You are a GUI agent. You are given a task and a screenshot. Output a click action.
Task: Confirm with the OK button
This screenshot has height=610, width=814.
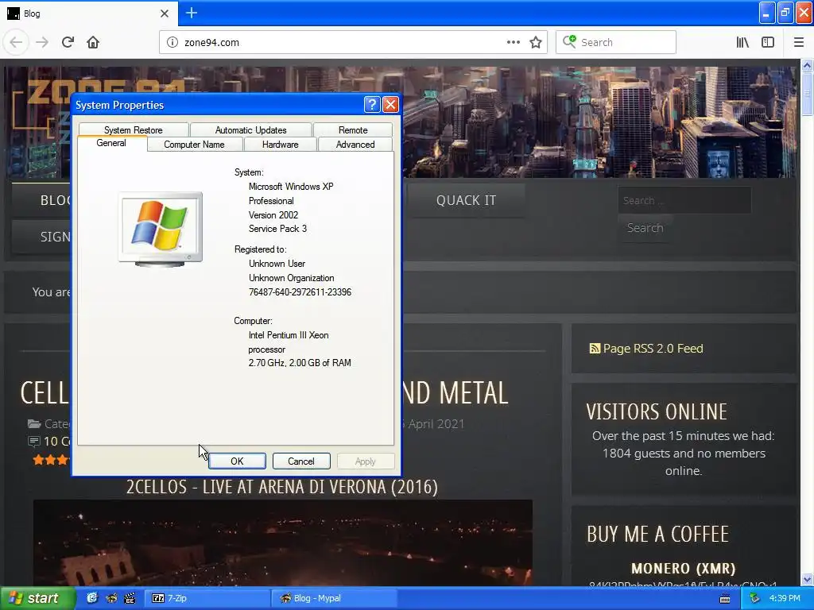click(x=237, y=461)
